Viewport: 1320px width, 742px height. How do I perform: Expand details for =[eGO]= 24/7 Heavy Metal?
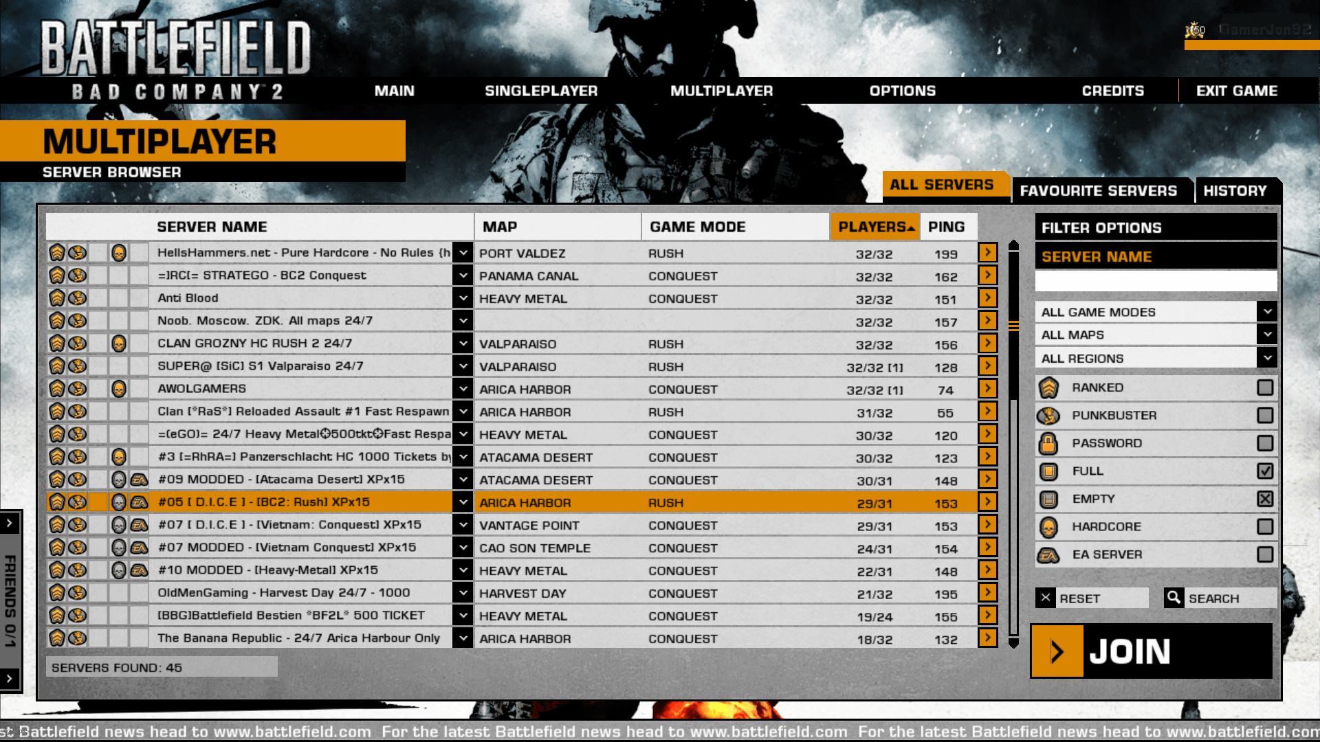463,434
